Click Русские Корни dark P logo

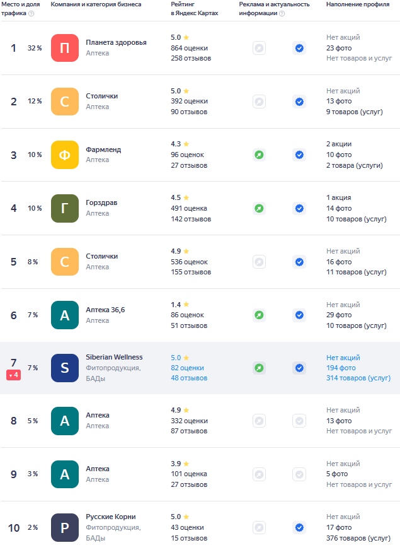click(65, 527)
